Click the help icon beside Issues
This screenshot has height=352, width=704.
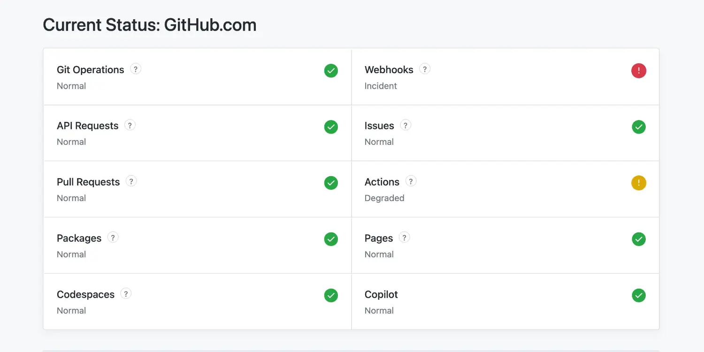tap(406, 125)
